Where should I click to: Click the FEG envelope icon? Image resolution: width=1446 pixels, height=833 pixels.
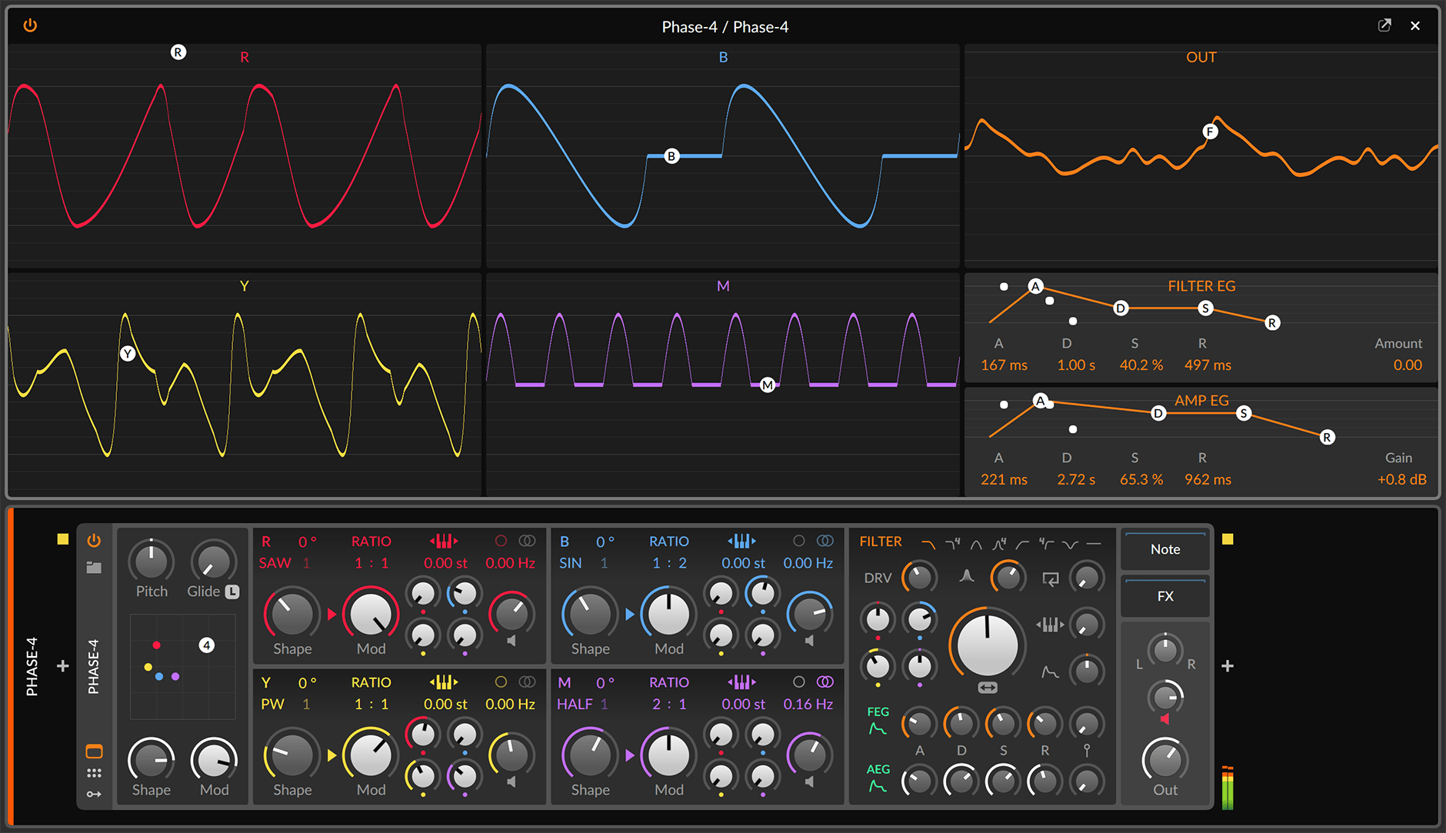click(878, 728)
